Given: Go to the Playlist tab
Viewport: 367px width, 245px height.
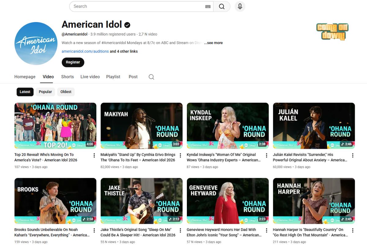Looking at the screenshot, I should tap(113, 77).
